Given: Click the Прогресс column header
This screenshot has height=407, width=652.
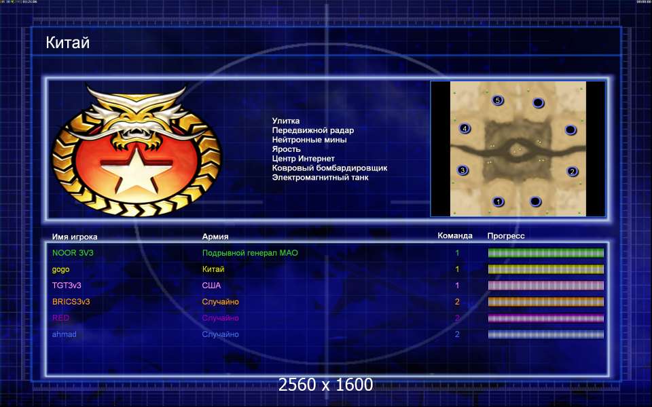Looking at the screenshot, I should coord(506,236).
